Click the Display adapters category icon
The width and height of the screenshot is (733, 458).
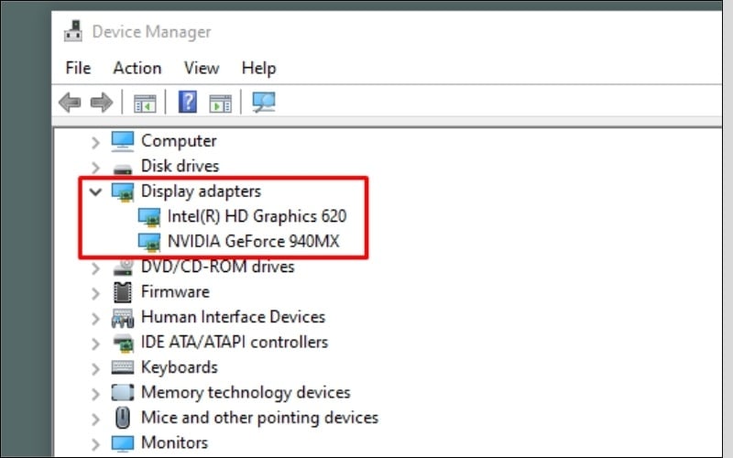[x=123, y=191]
